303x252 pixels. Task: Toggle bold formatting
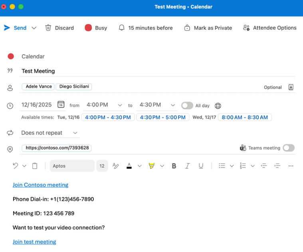point(174,166)
